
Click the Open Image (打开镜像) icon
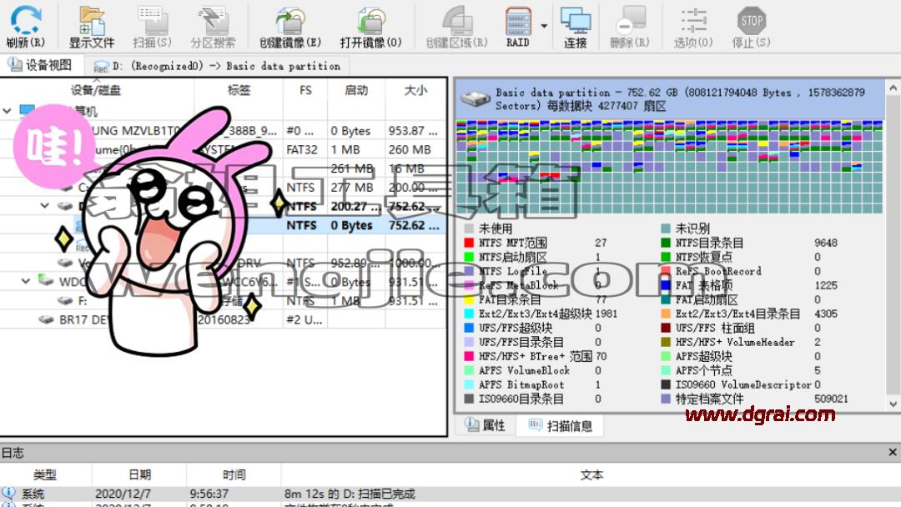[x=370, y=27]
